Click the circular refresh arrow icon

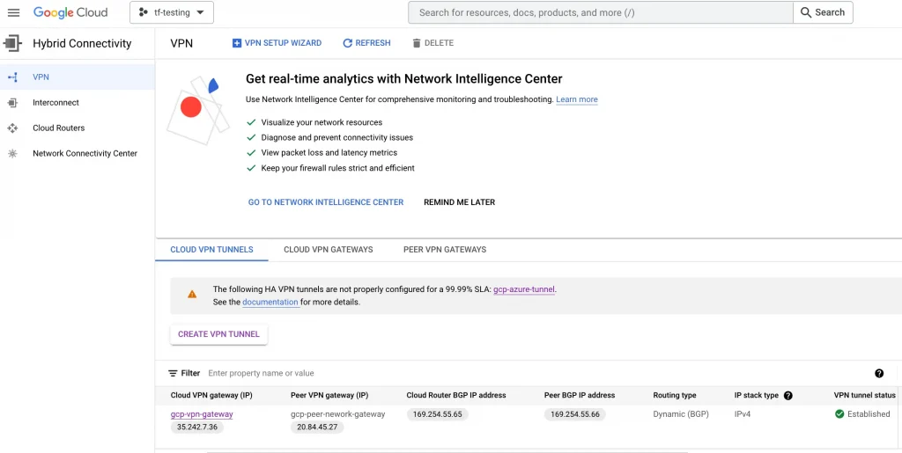347,43
